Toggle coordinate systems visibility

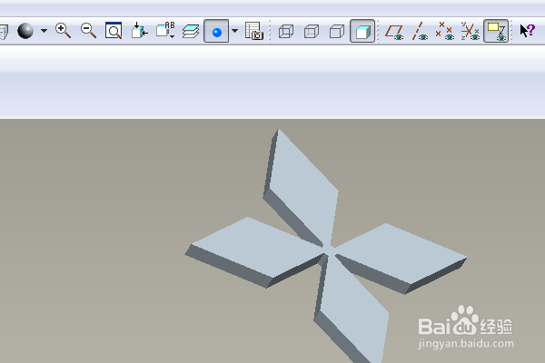[471, 31]
